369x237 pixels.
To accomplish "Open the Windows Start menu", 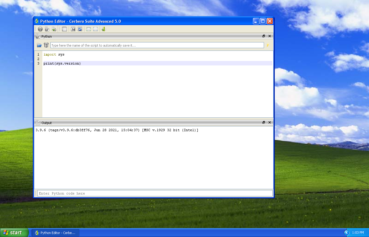I will click(x=14, y=233).
